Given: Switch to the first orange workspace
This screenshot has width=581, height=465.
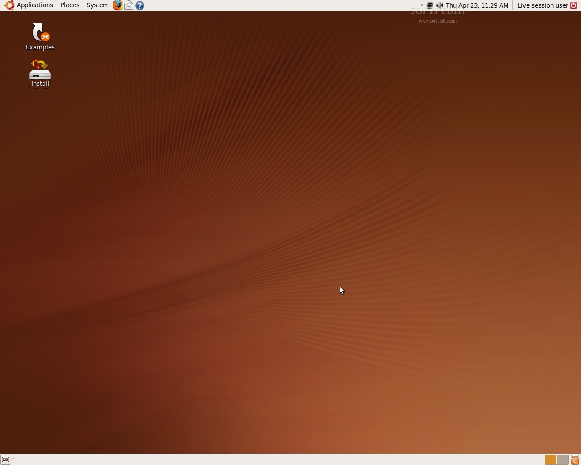Looking at the screenshot, I should tap(551, 460).
